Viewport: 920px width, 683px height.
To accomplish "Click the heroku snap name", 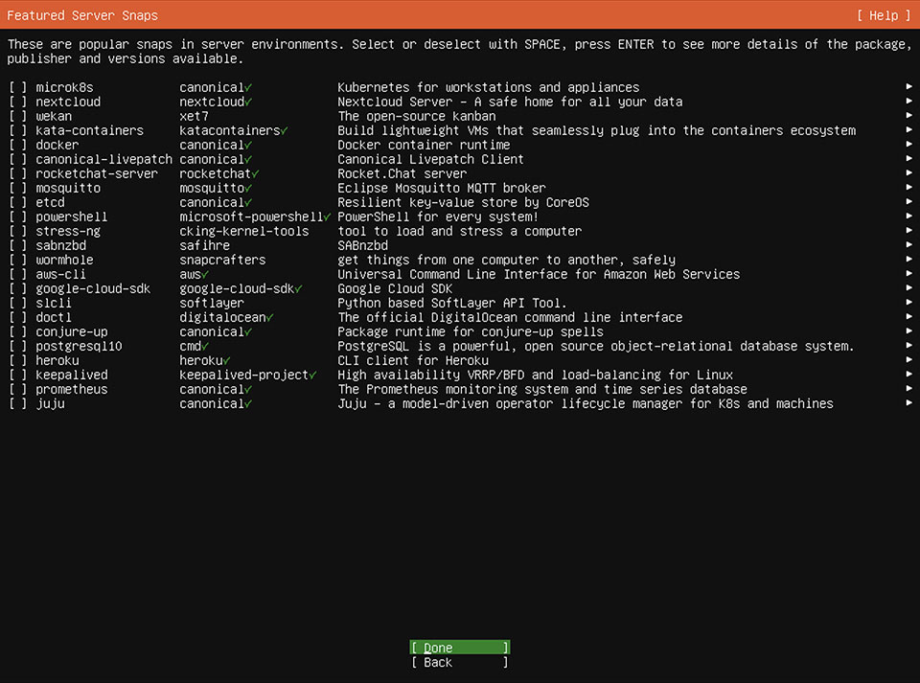I will point(57,360).
